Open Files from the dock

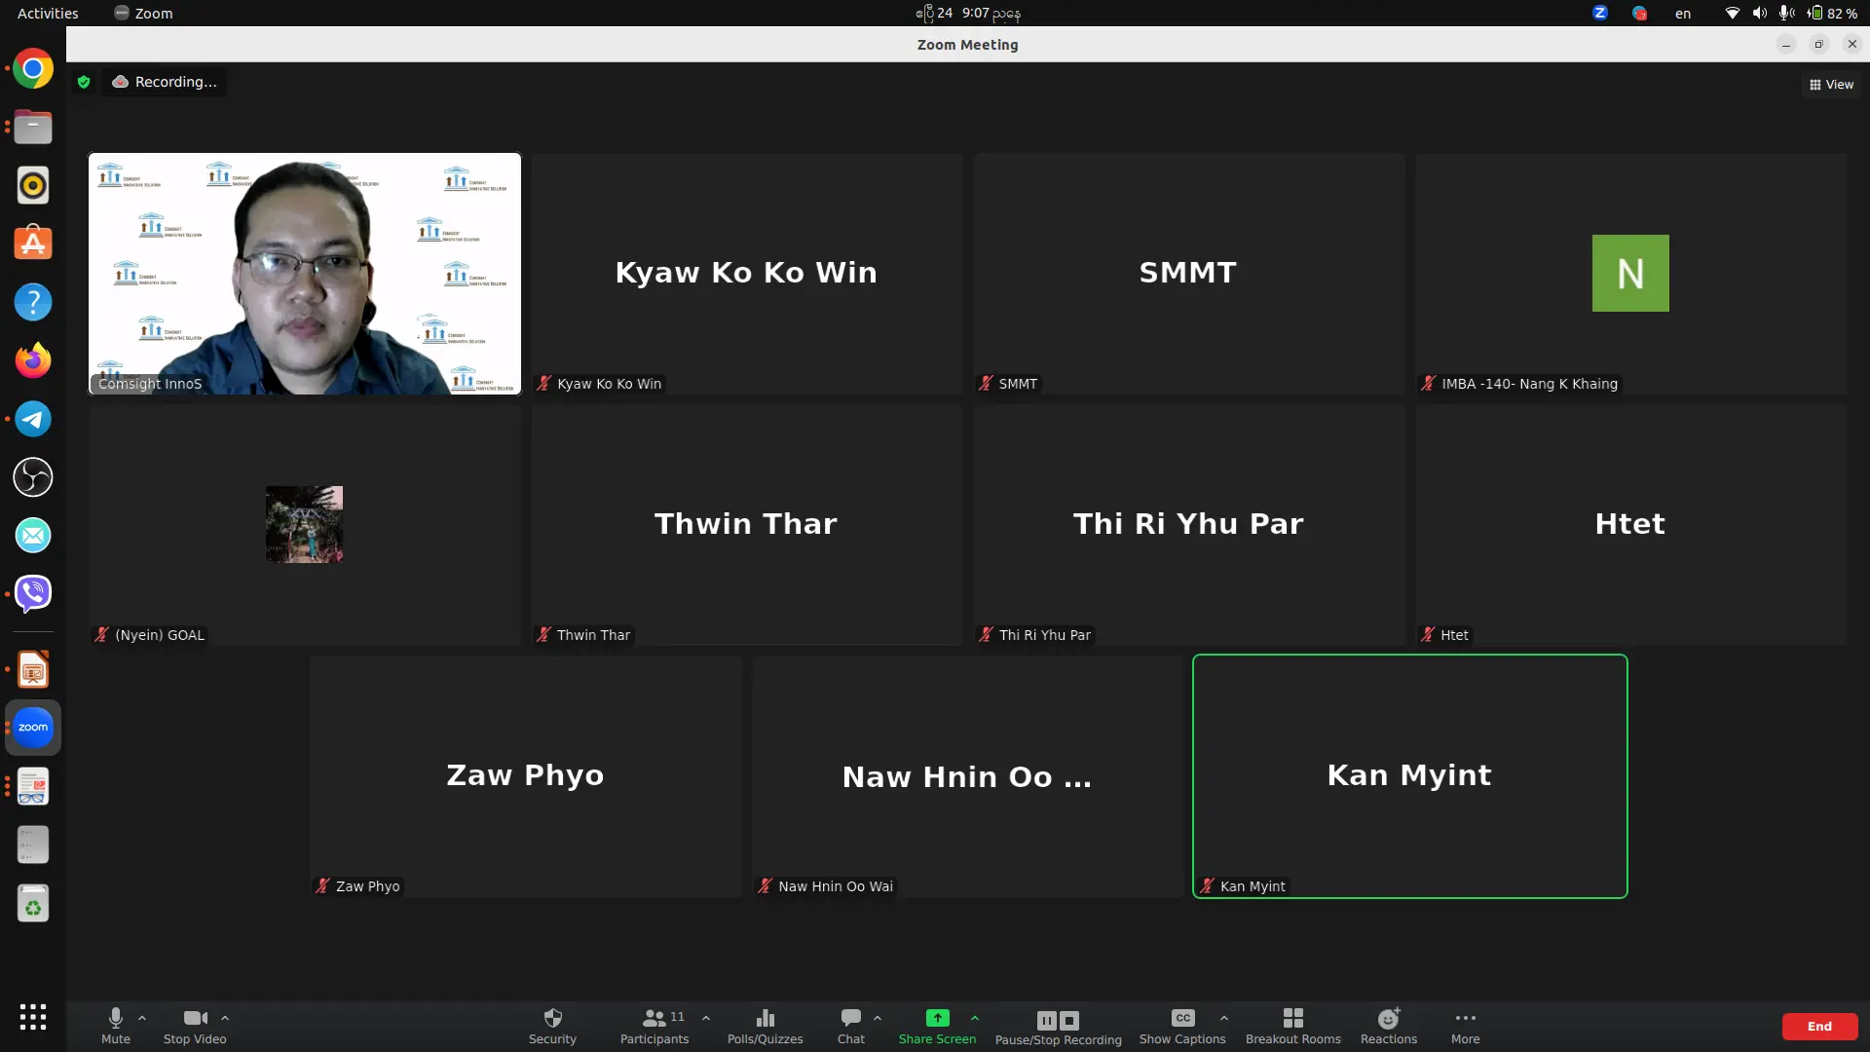(33, 128)
